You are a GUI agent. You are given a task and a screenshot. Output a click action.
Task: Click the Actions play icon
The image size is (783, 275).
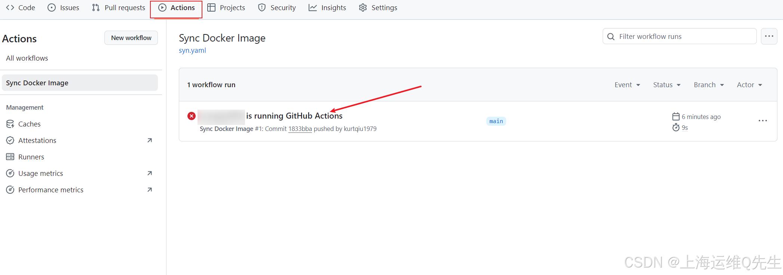(x=162, y=7)
